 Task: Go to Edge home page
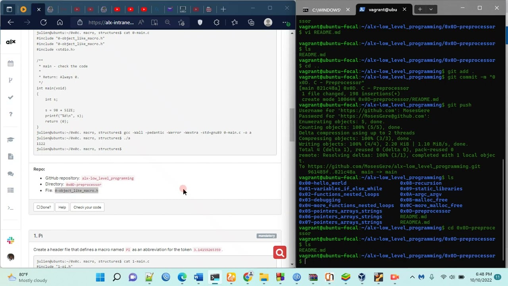(60, 23)
